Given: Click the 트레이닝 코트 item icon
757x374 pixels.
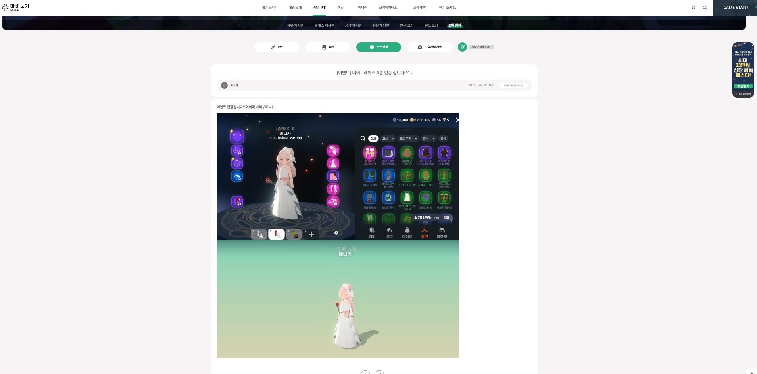Looking at the screenshot, I should (407, 153).
